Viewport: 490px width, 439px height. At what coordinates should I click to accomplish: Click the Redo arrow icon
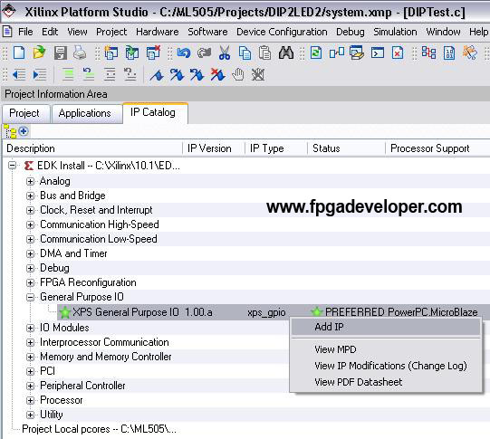coord(204,52)
